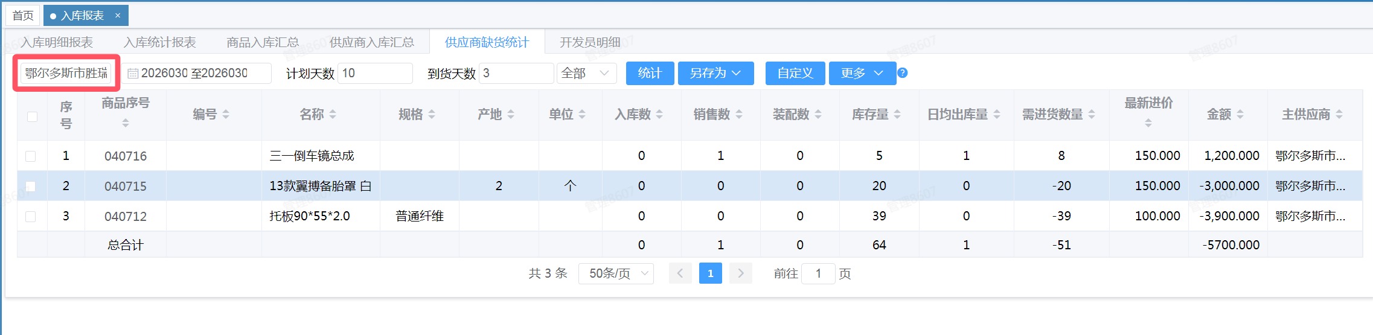1373x335 pixels.
Task: Select product name 13款翼搏备胎罩 白
Action: click(x=321, y=186)
